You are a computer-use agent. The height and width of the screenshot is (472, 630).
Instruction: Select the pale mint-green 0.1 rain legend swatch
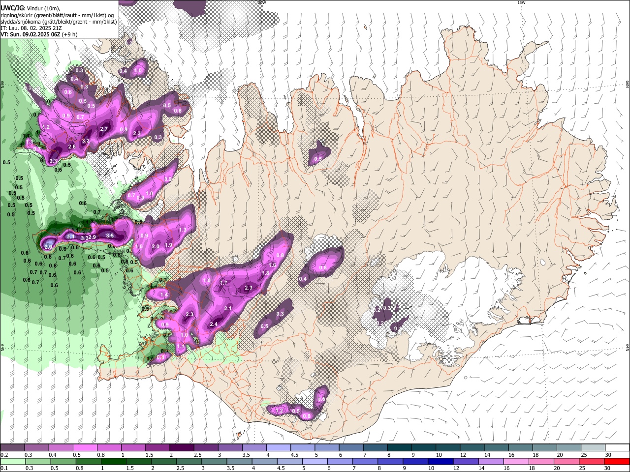pyautogui.click(x=12, y=462)
